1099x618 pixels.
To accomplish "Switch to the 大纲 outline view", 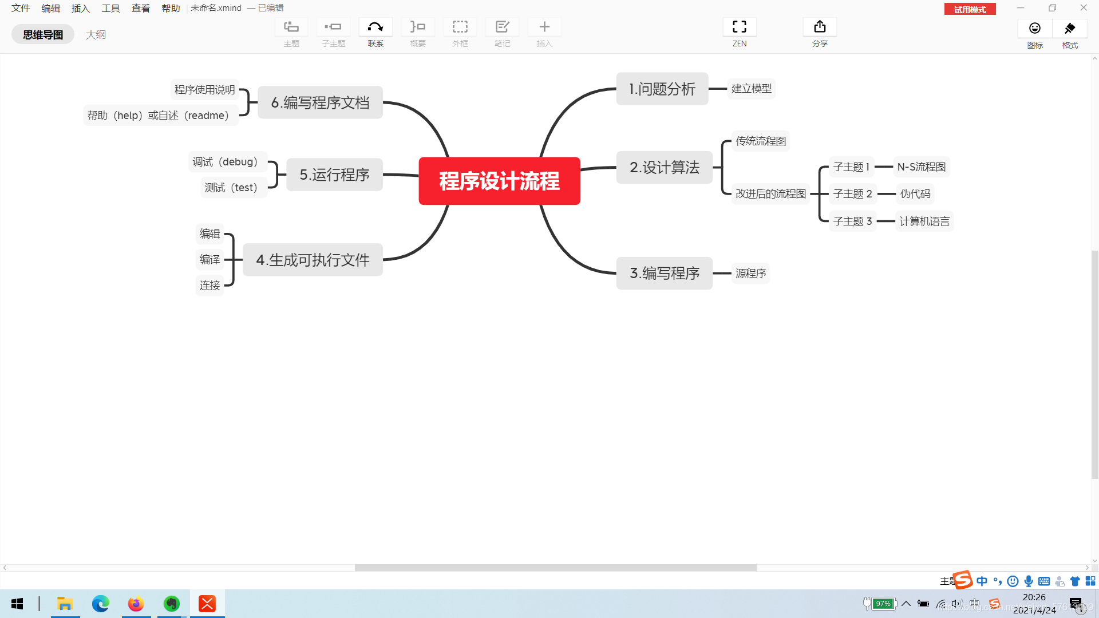I will click(96, 34).
